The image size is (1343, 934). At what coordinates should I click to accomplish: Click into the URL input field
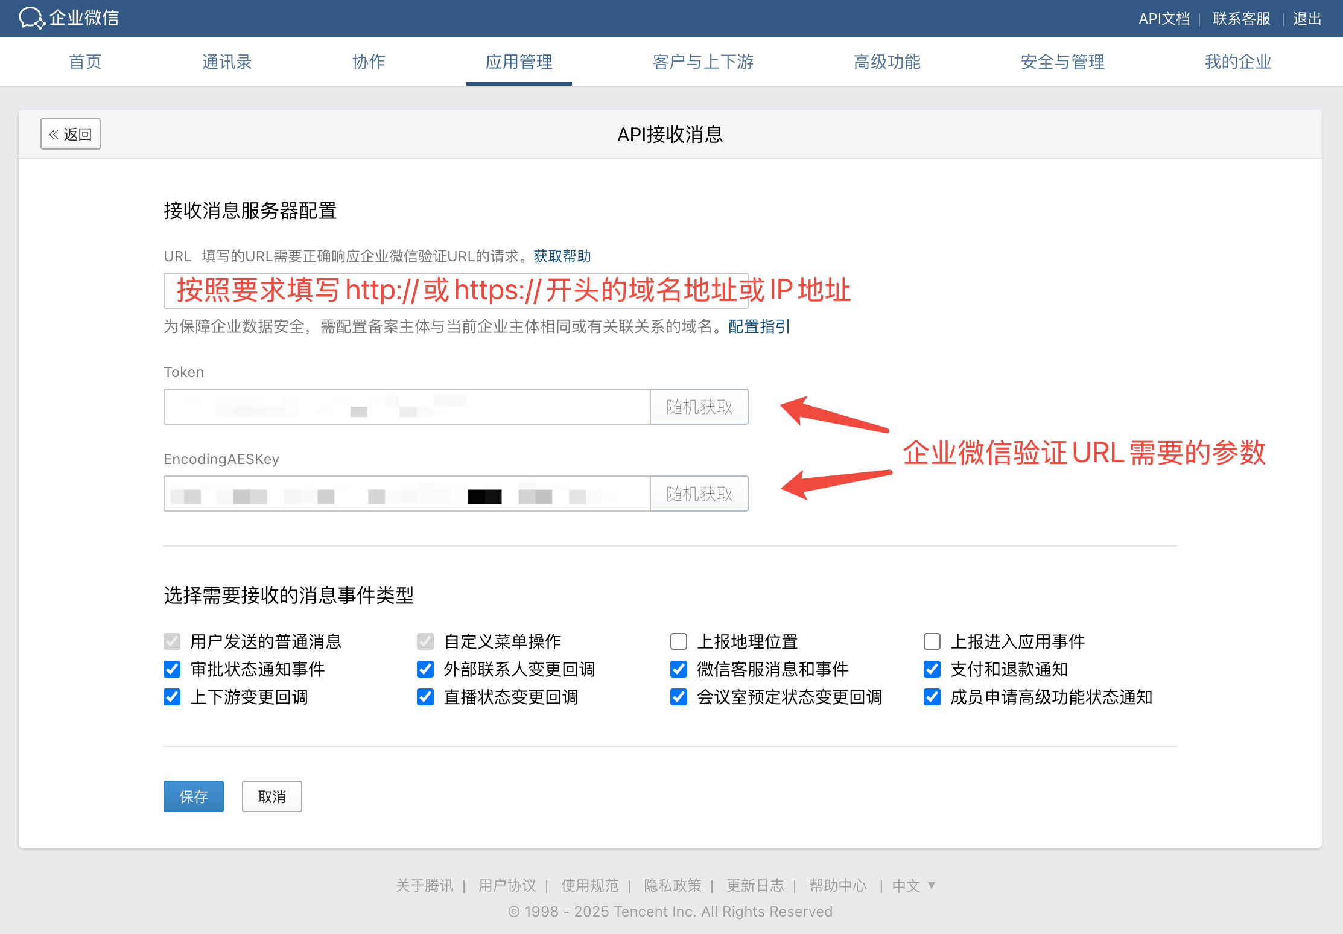pos(456,291)
